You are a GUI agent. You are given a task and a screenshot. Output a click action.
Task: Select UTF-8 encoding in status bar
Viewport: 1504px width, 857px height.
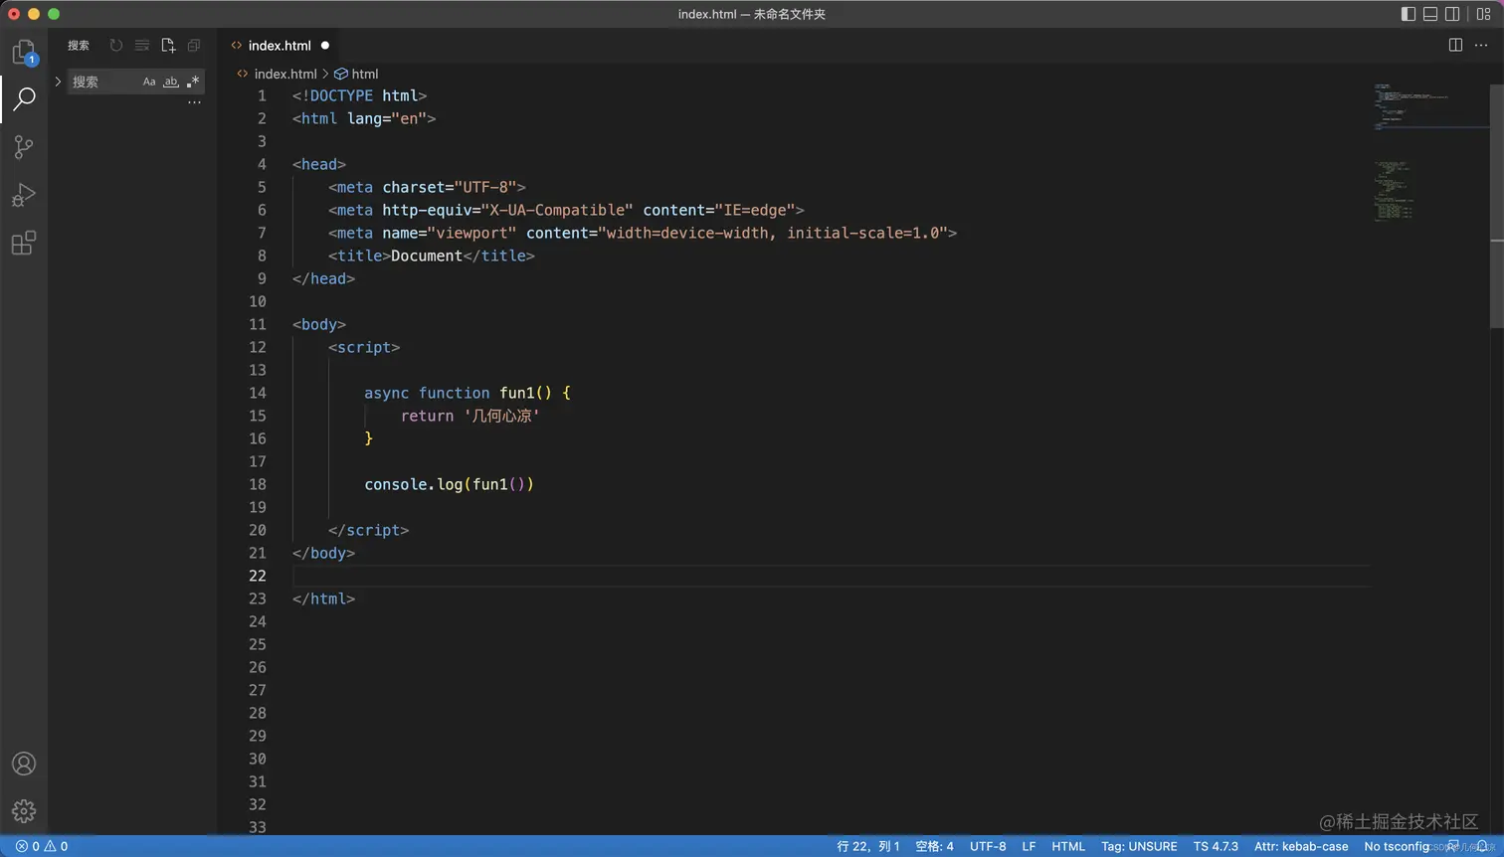click(x=988, y=846)
